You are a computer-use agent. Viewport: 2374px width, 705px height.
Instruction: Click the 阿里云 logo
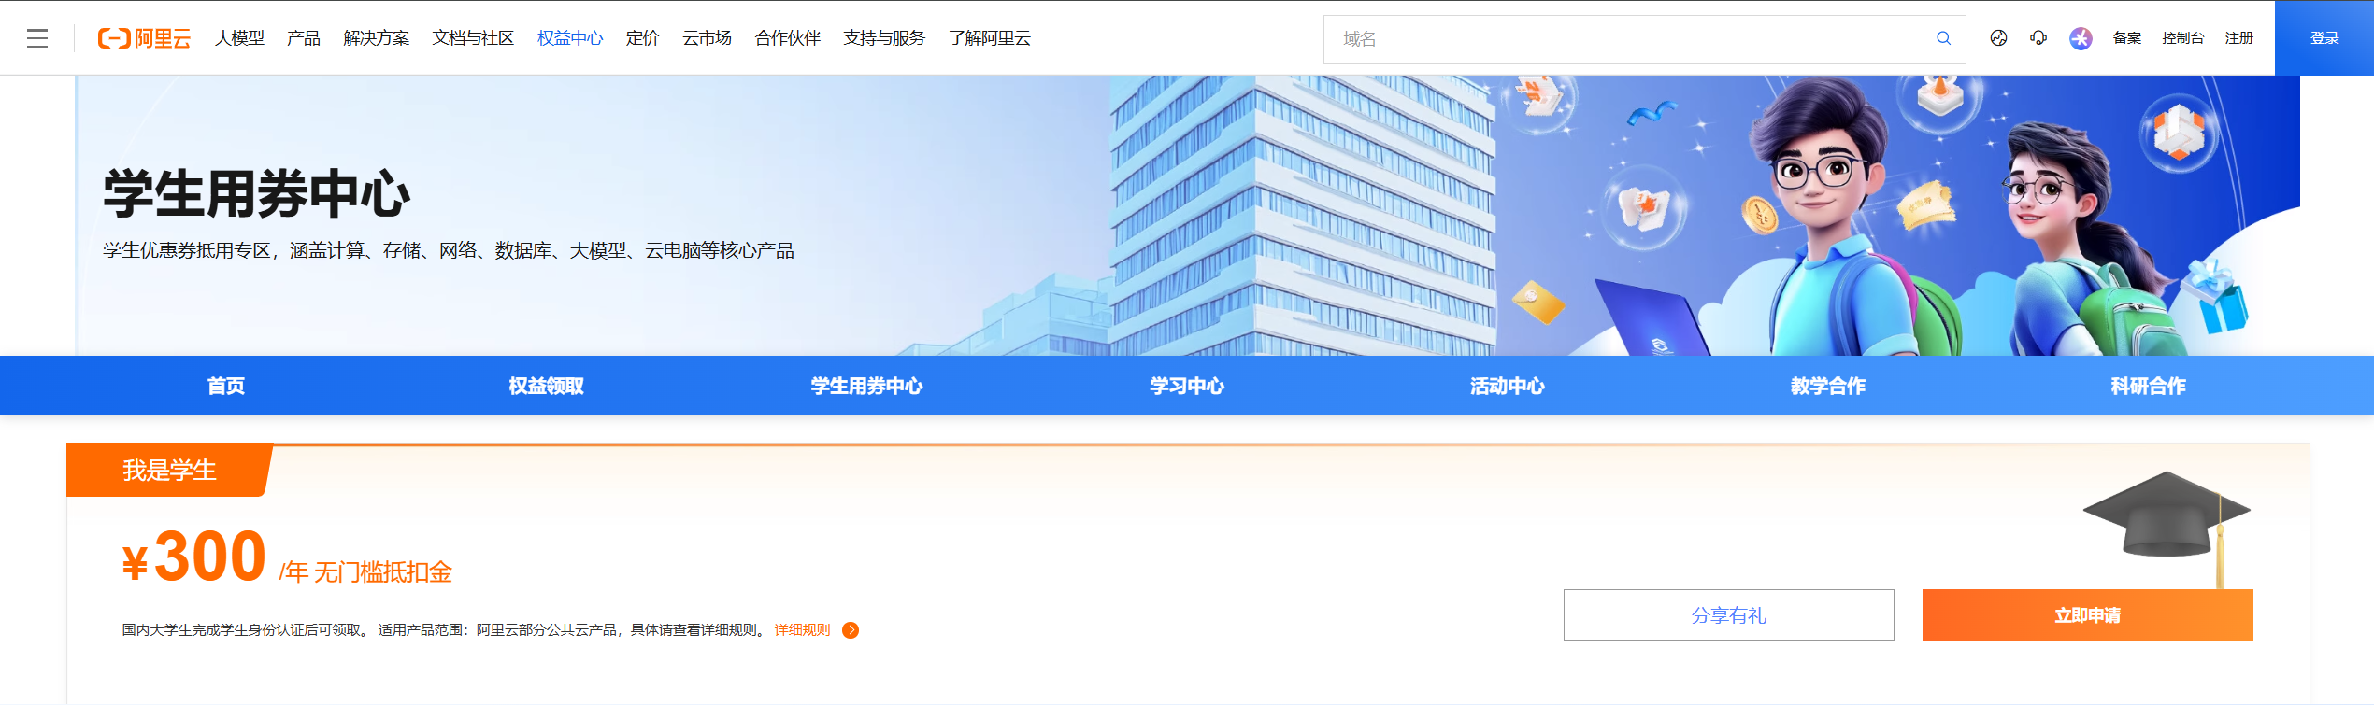[144, 38]
